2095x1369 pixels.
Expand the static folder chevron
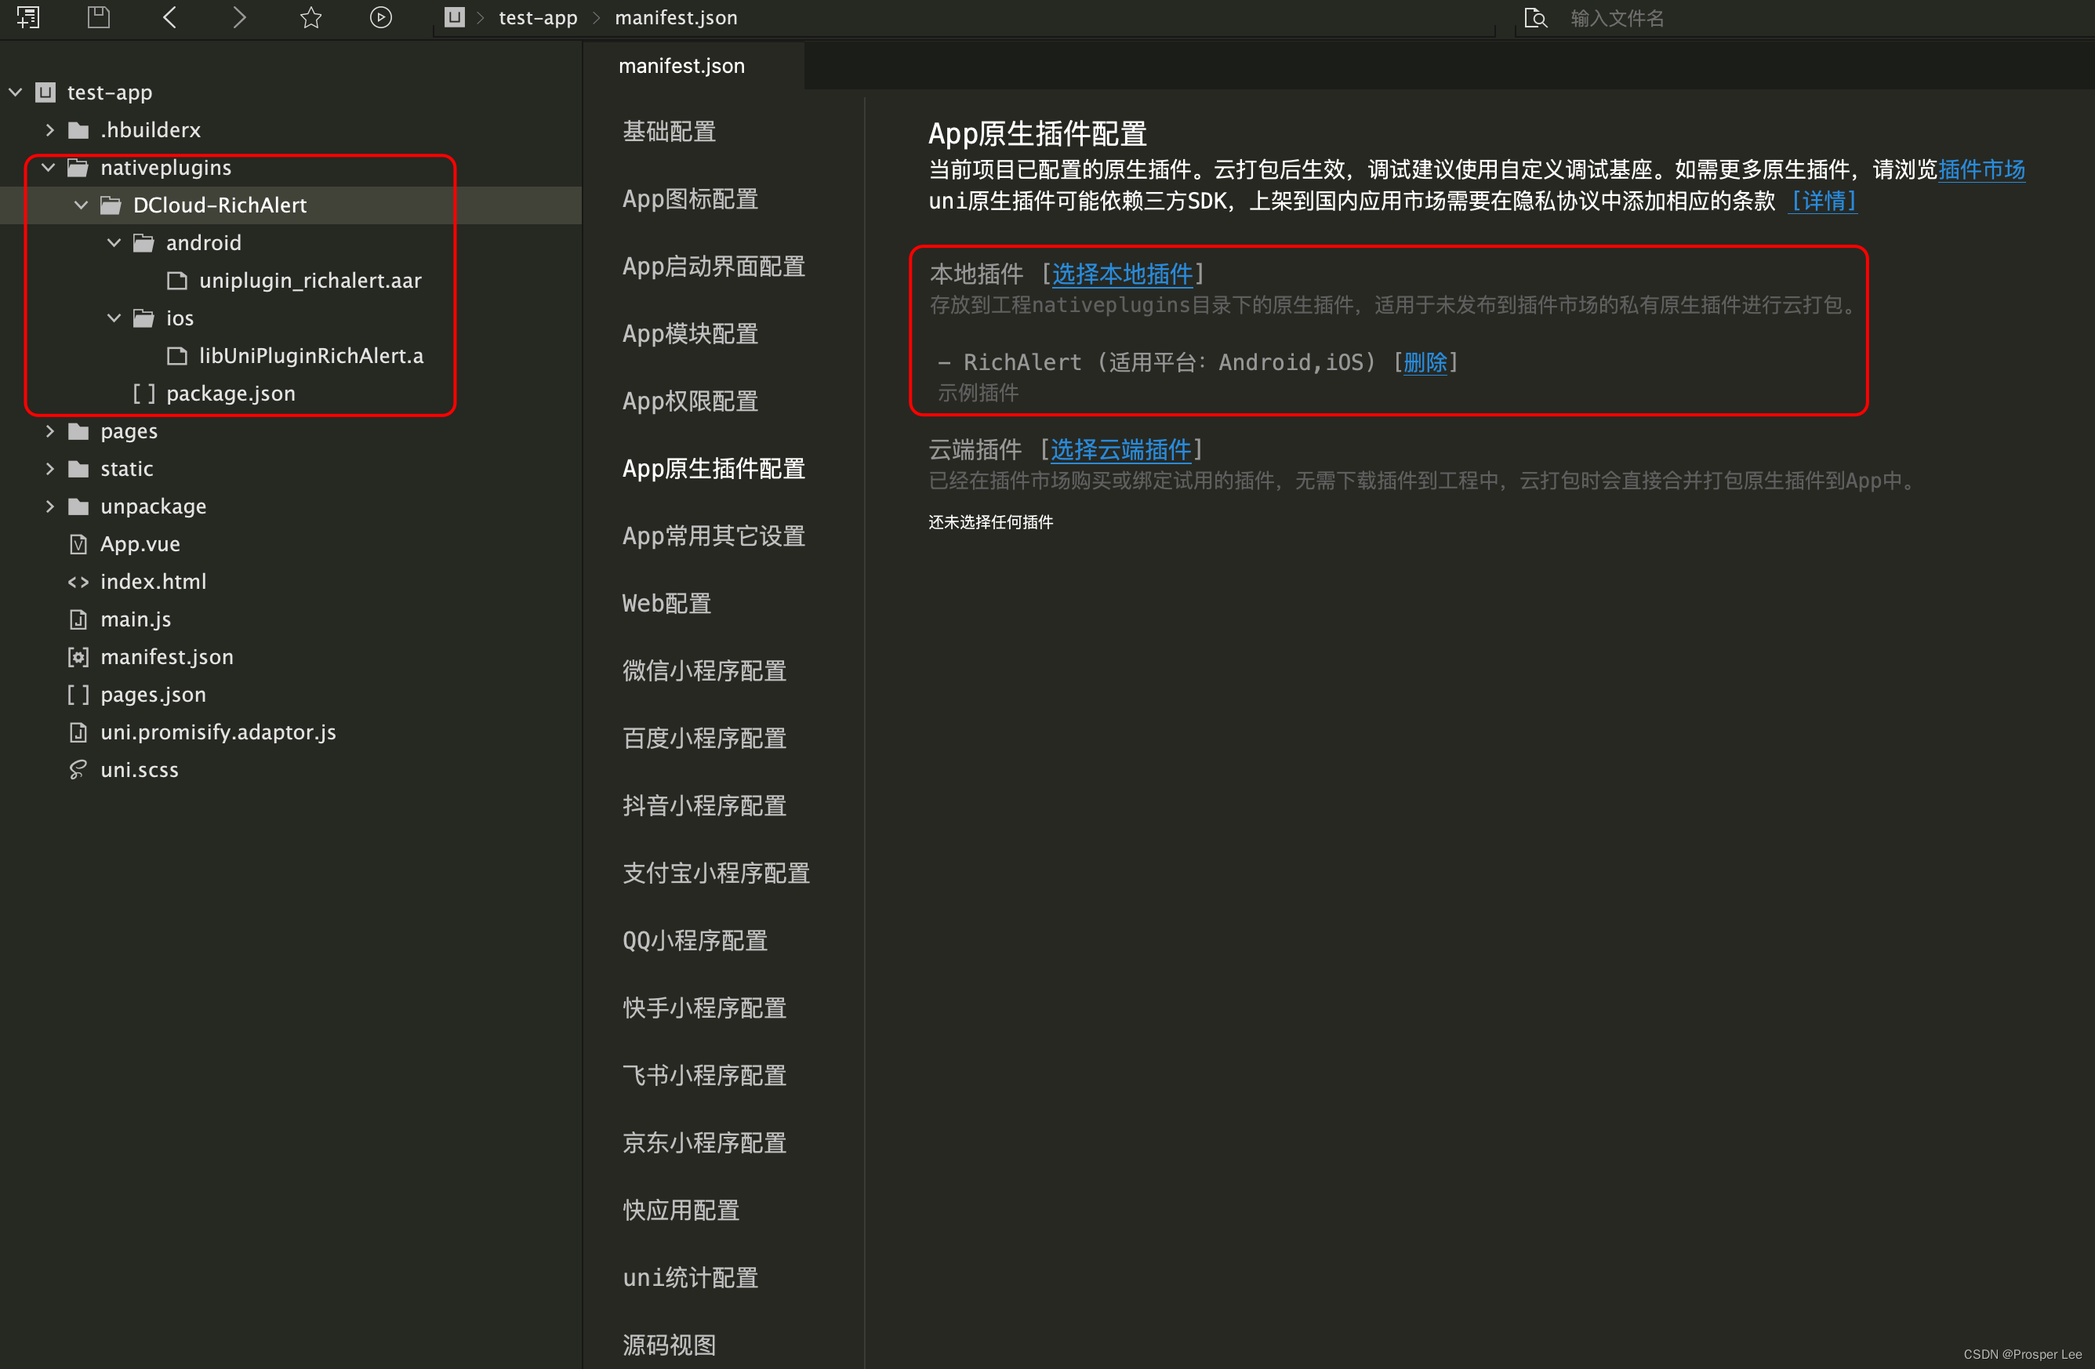(49, 469)
